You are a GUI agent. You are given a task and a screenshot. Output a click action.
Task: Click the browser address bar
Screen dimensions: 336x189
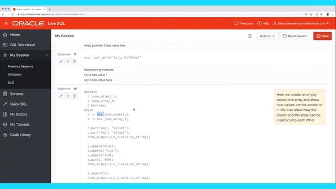[x=159, y=15]
